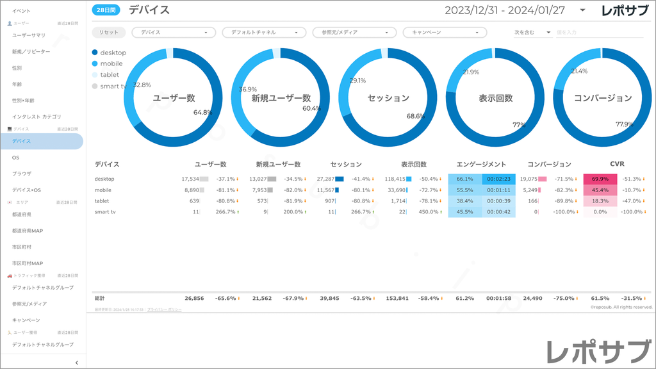Click the user section icon in sidebar
This screenshot has width=656, height=369.
click(x=10, y=23)
